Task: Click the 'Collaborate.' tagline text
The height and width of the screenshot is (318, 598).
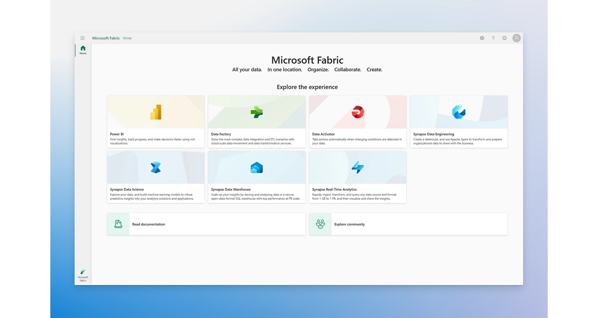Action: coord(347,69)
